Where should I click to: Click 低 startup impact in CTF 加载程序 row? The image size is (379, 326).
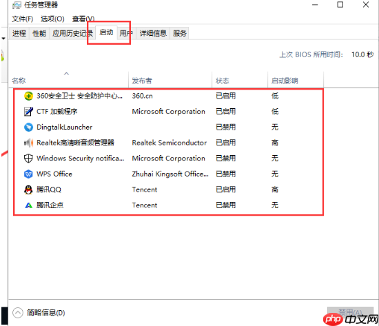point(275,112)
